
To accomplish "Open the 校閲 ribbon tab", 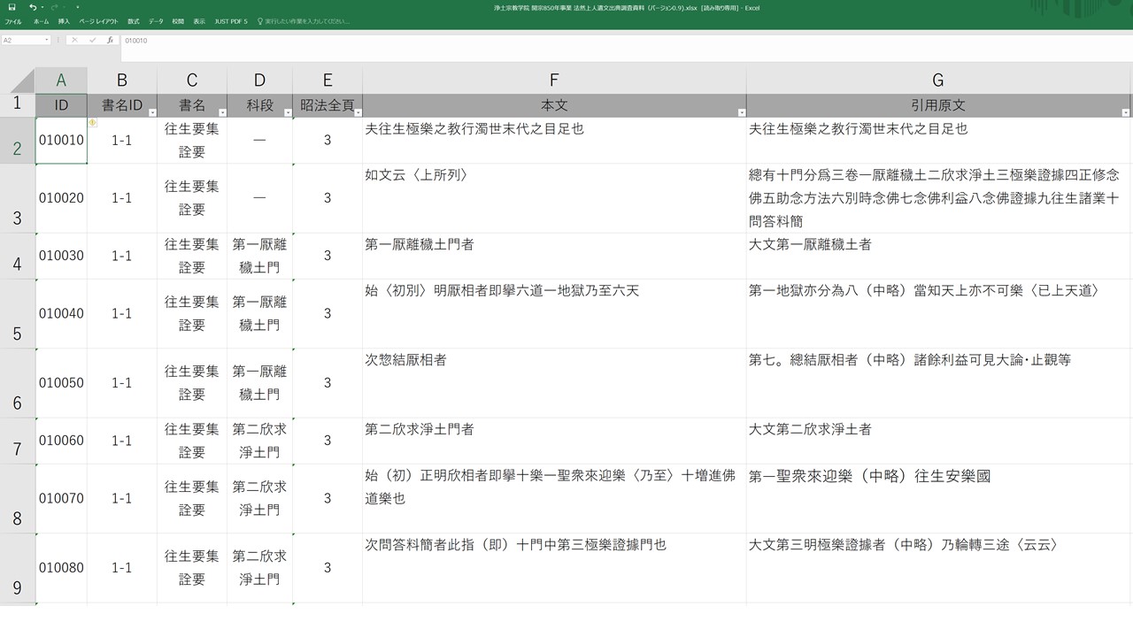I will coord(178,20).
